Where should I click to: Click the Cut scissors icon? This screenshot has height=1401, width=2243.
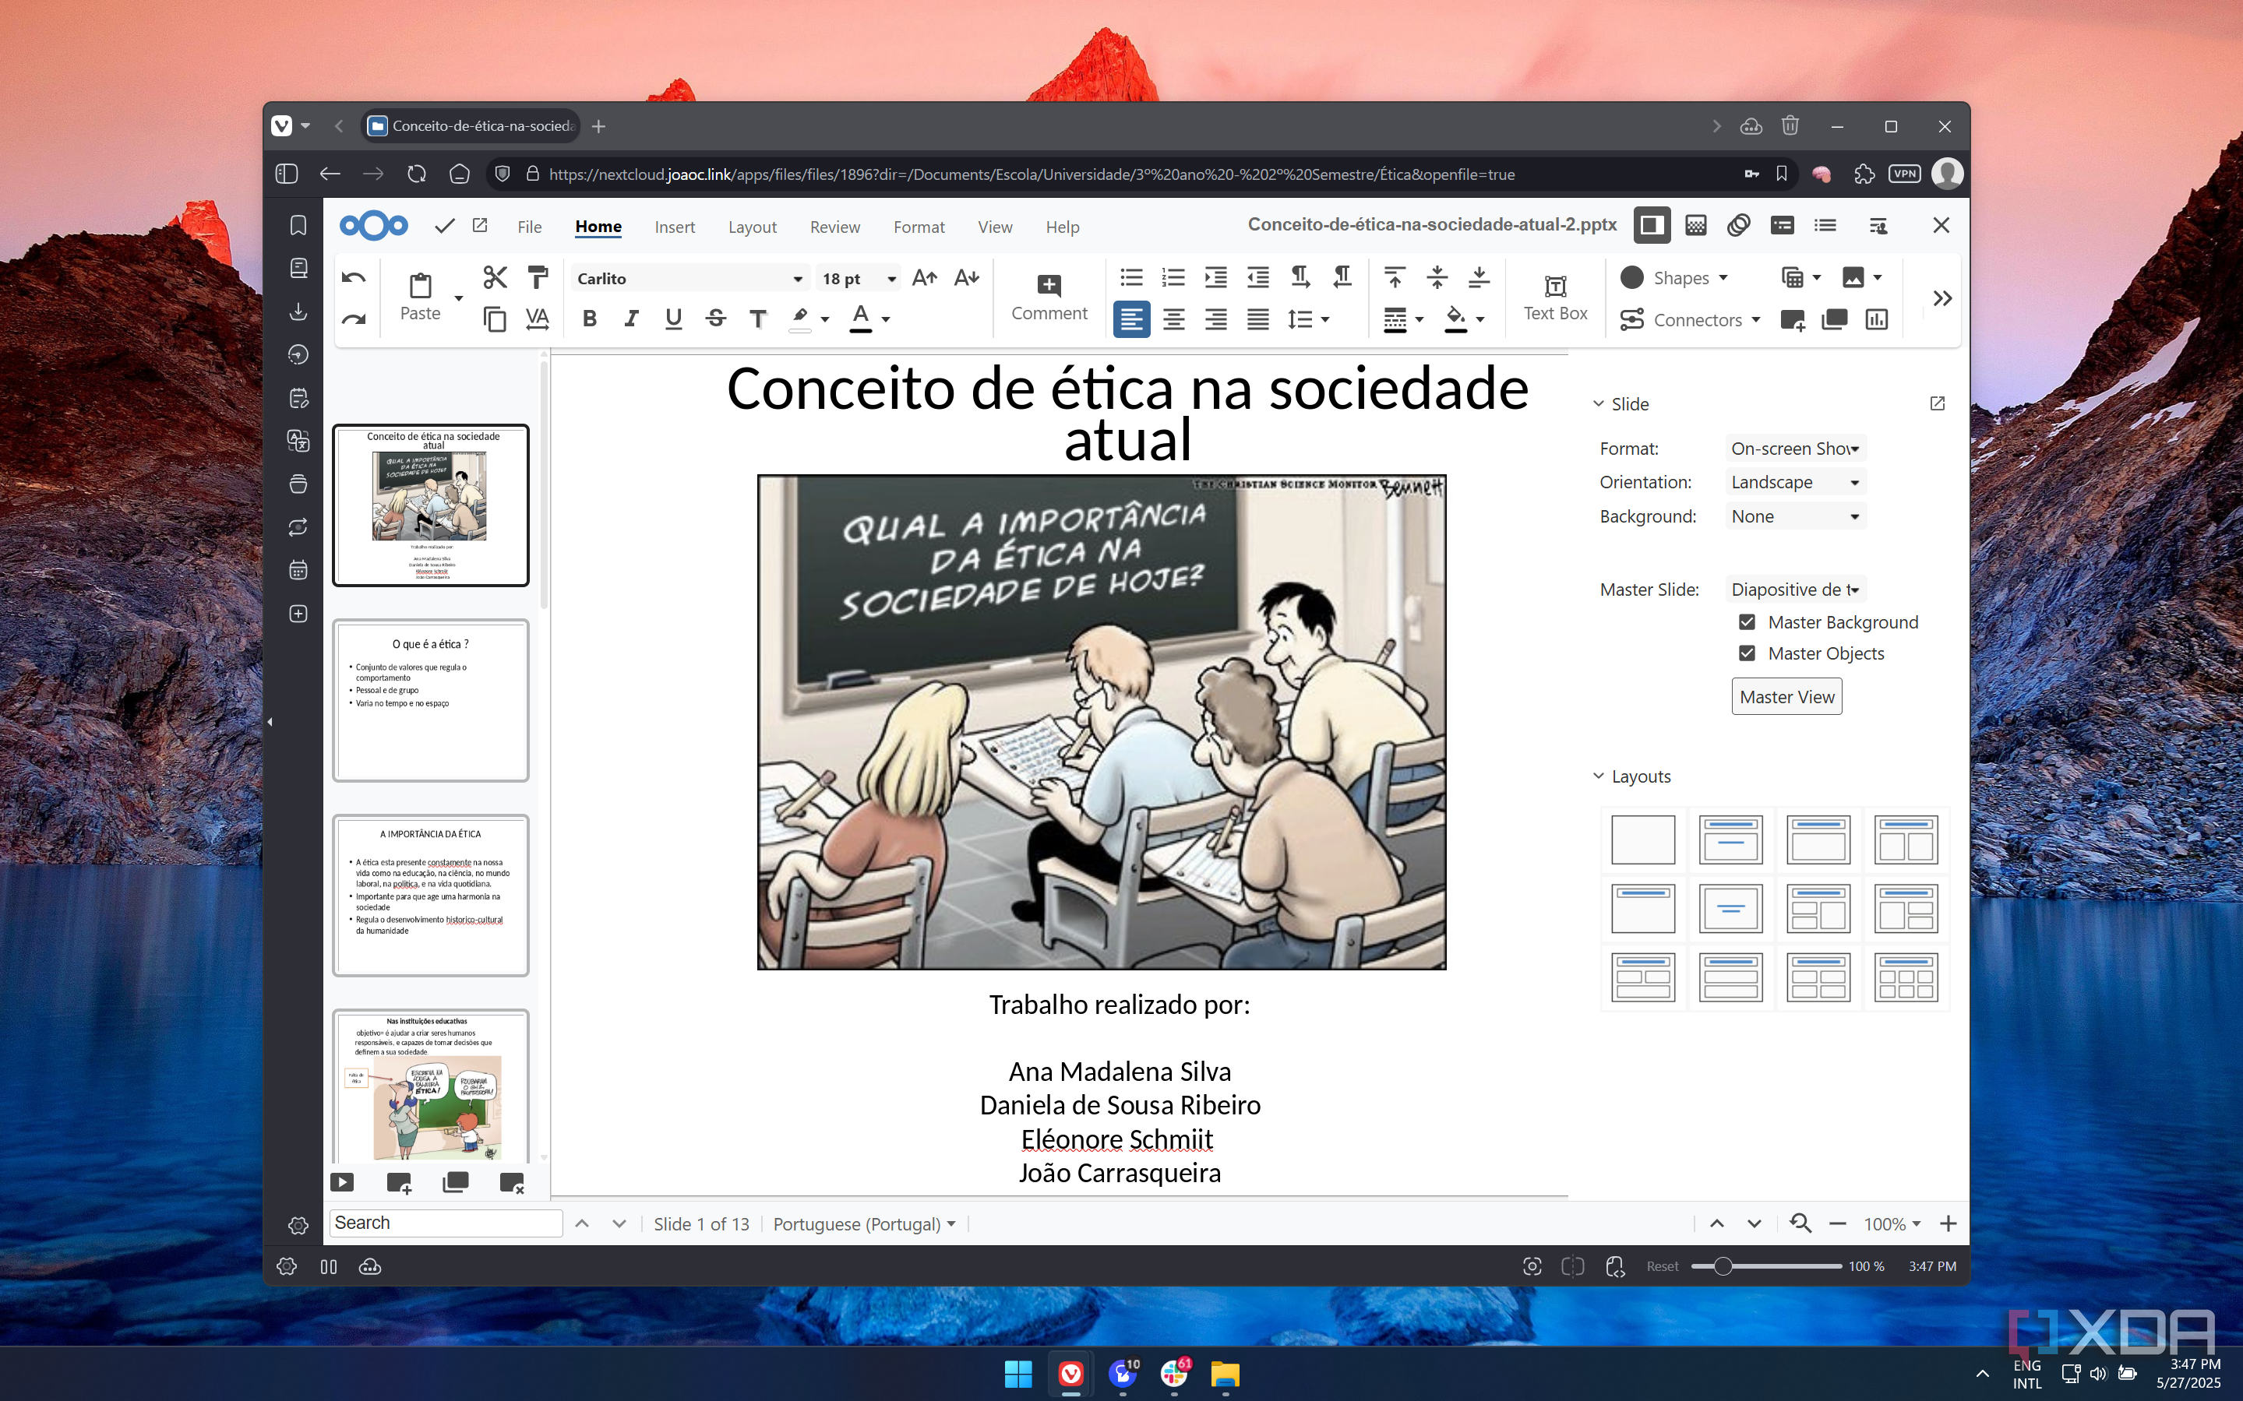click(x=495, y=277)
